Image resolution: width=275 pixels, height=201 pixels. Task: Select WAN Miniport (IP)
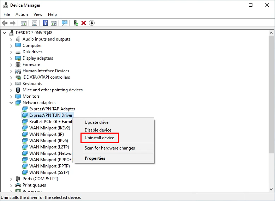(x=47, y=134)
